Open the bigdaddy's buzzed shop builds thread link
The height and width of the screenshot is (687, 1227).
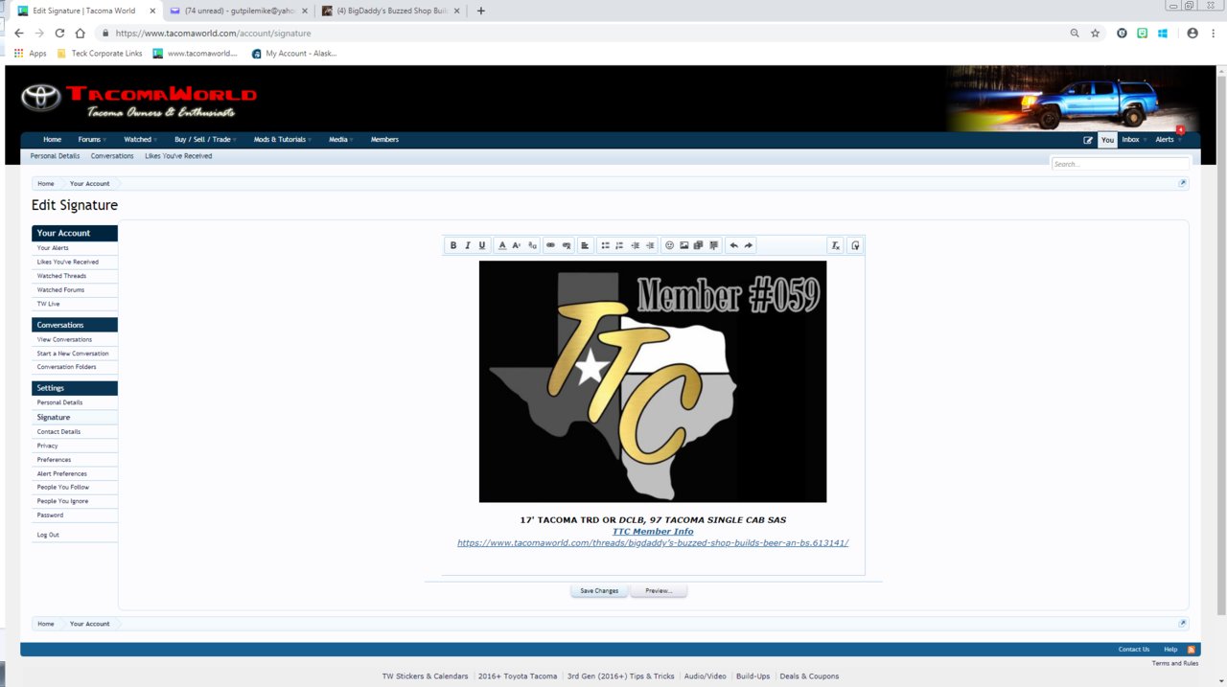[653, 543]
